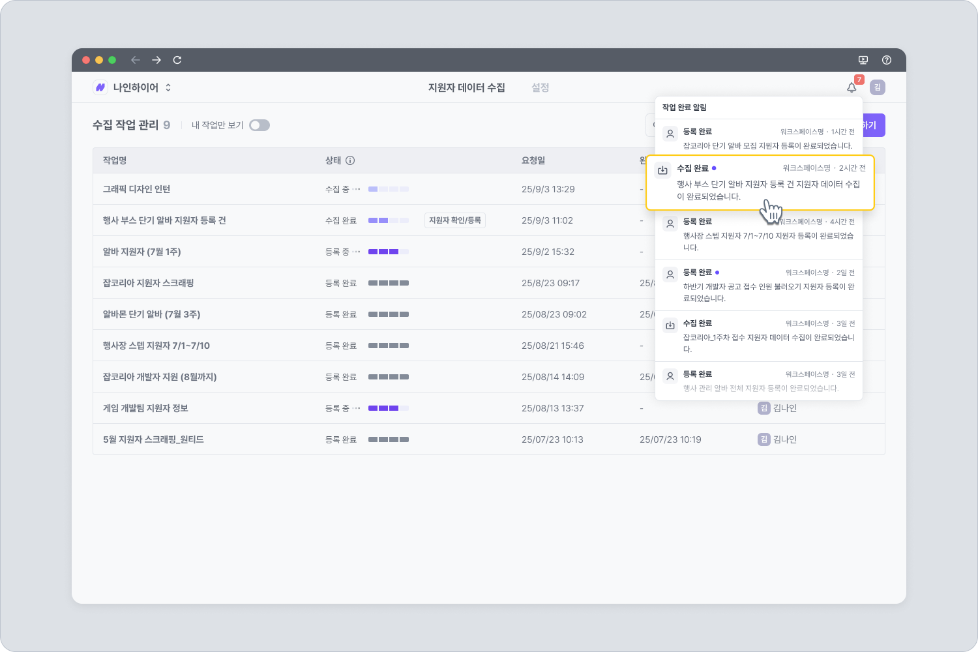The image size is (978, 652).
Task: Go back with the browser back arrow
Action: [136, 60]
